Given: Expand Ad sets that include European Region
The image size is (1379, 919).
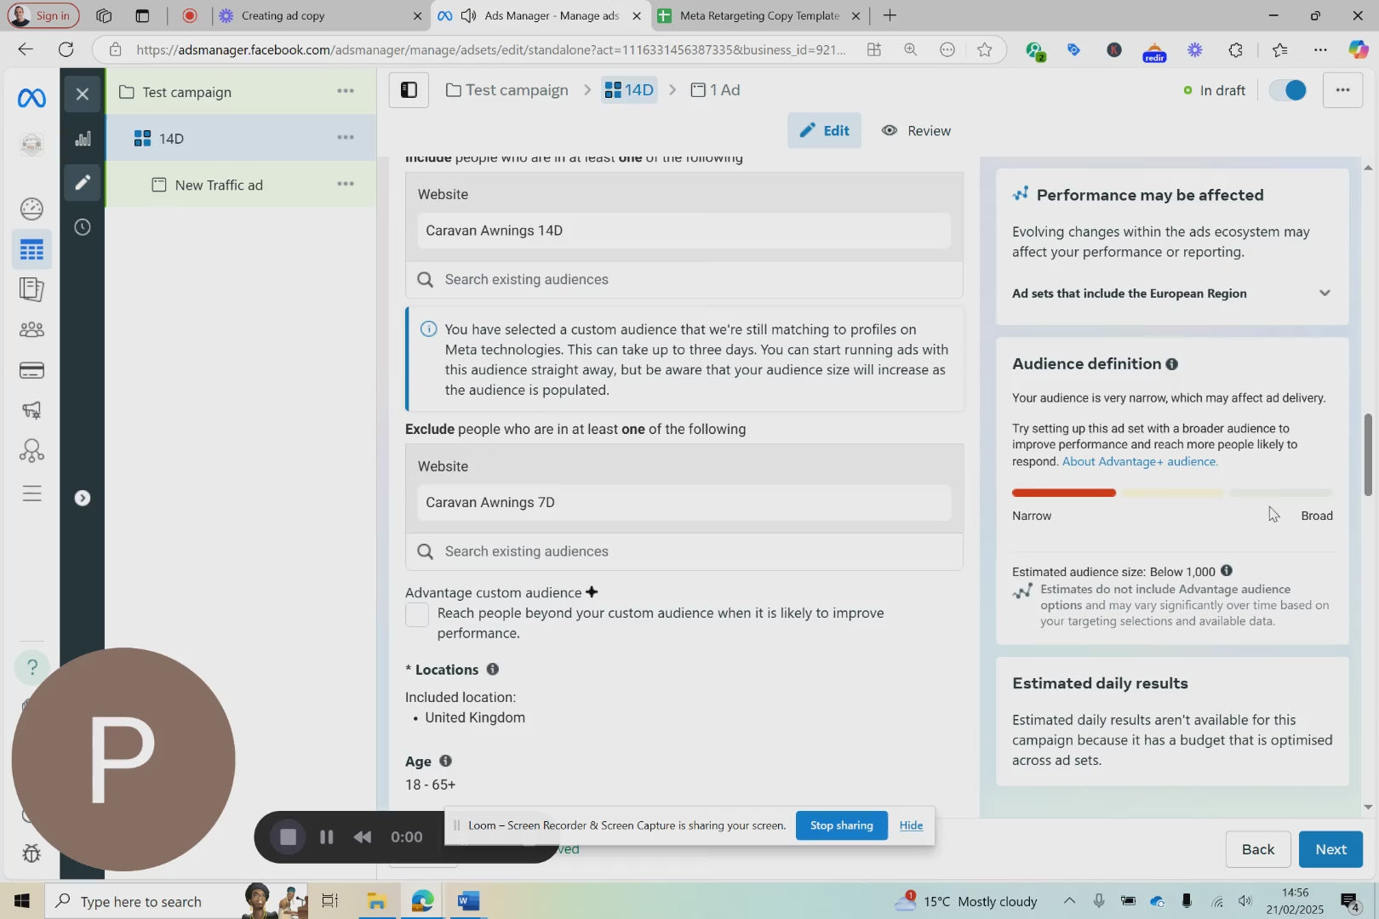Looking at the screenshot, I should (x=1324, y=294).
